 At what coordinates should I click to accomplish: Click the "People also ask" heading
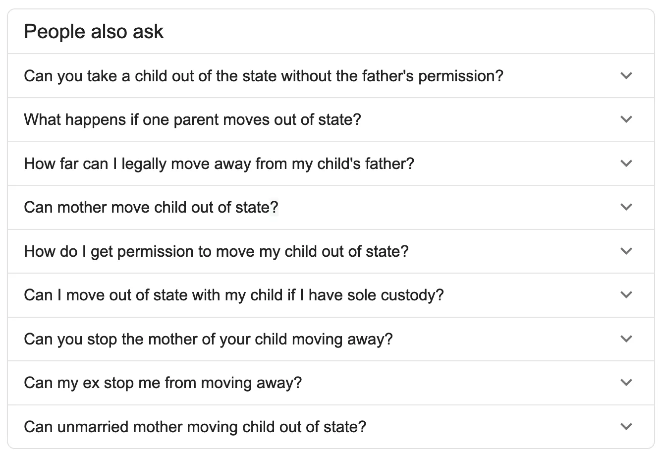(x=94, y=31)
